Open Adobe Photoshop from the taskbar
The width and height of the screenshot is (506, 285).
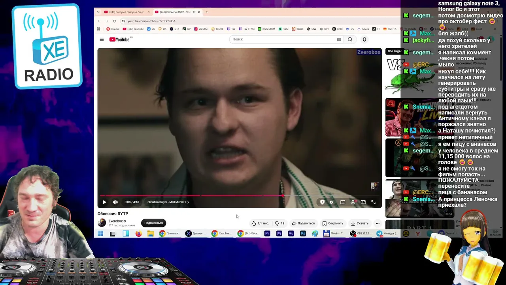tap(303, 234)
